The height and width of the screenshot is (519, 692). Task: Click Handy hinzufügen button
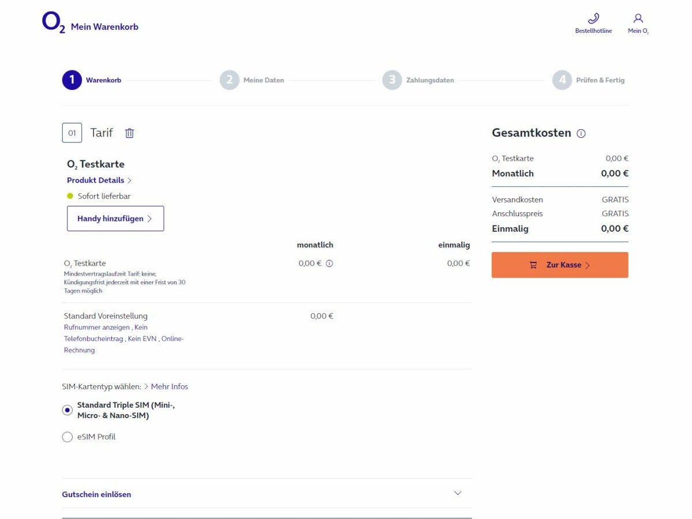115,219
